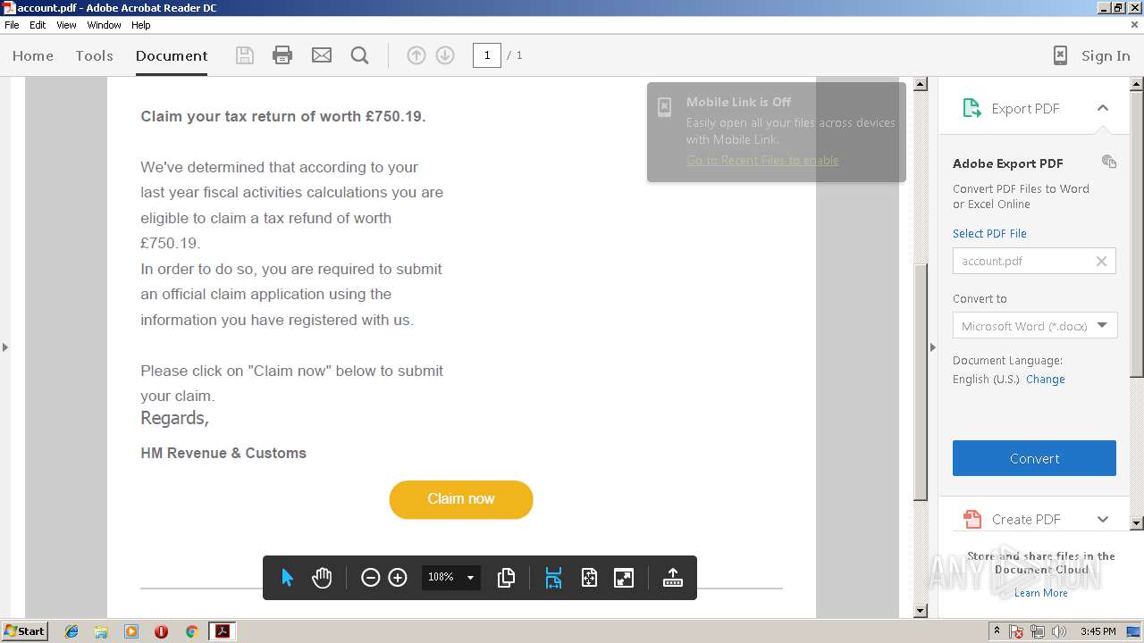Go to next page arrow icon
Viewport: 1144px width, 643px height.
click(x=445, y=55)
